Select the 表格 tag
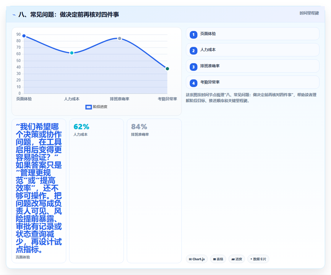The image size is (331, 275). tap(218, 259)
